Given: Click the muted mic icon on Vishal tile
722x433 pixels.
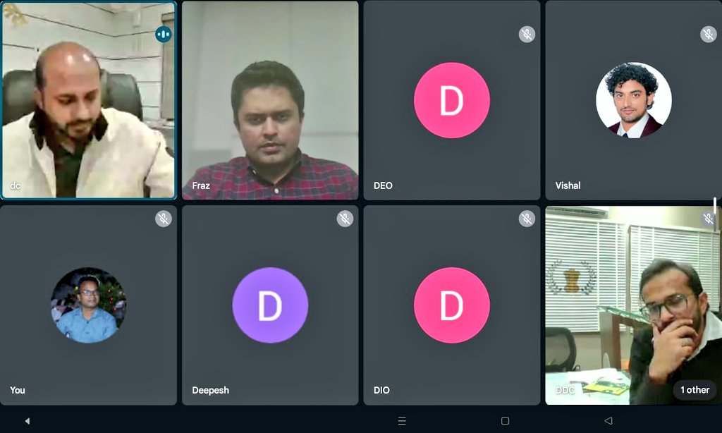Looking at the screenshot, I should click(x=708, y=34).
